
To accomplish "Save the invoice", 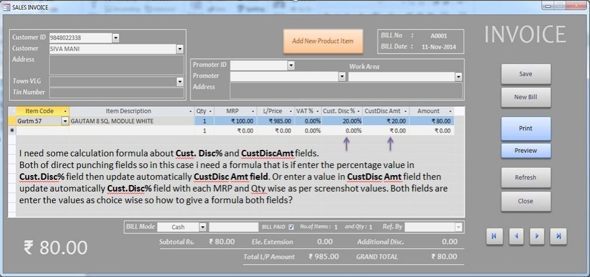I will (x=526, y=74).
